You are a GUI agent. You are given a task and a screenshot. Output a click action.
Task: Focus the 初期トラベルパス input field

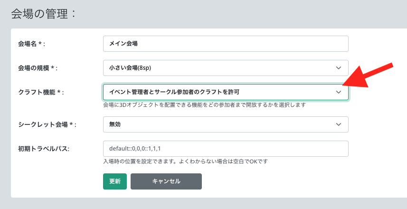(226, 149)
